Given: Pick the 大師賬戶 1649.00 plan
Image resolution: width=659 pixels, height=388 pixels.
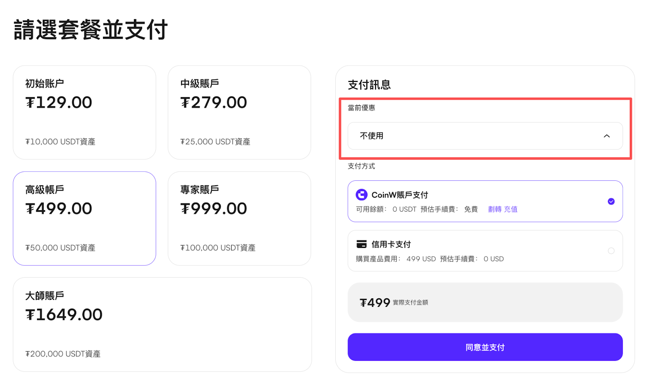Looking at the screenshot, I should coord(162,325).
